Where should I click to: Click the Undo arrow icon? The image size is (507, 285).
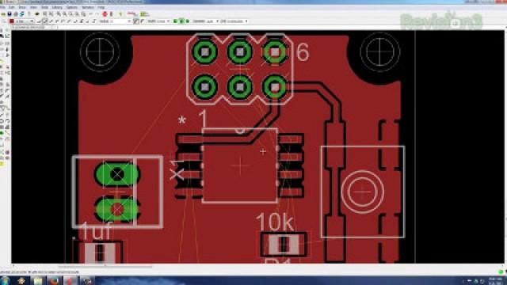point(90,14)
